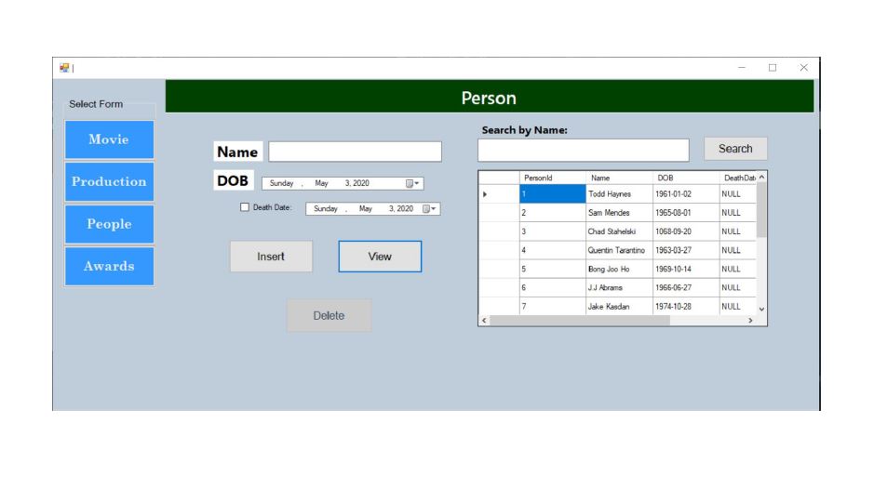Click the 1961-01-02 DOB cell
Image resolution: width=874 pixels, height=502 pixels.
coord(686,193)
